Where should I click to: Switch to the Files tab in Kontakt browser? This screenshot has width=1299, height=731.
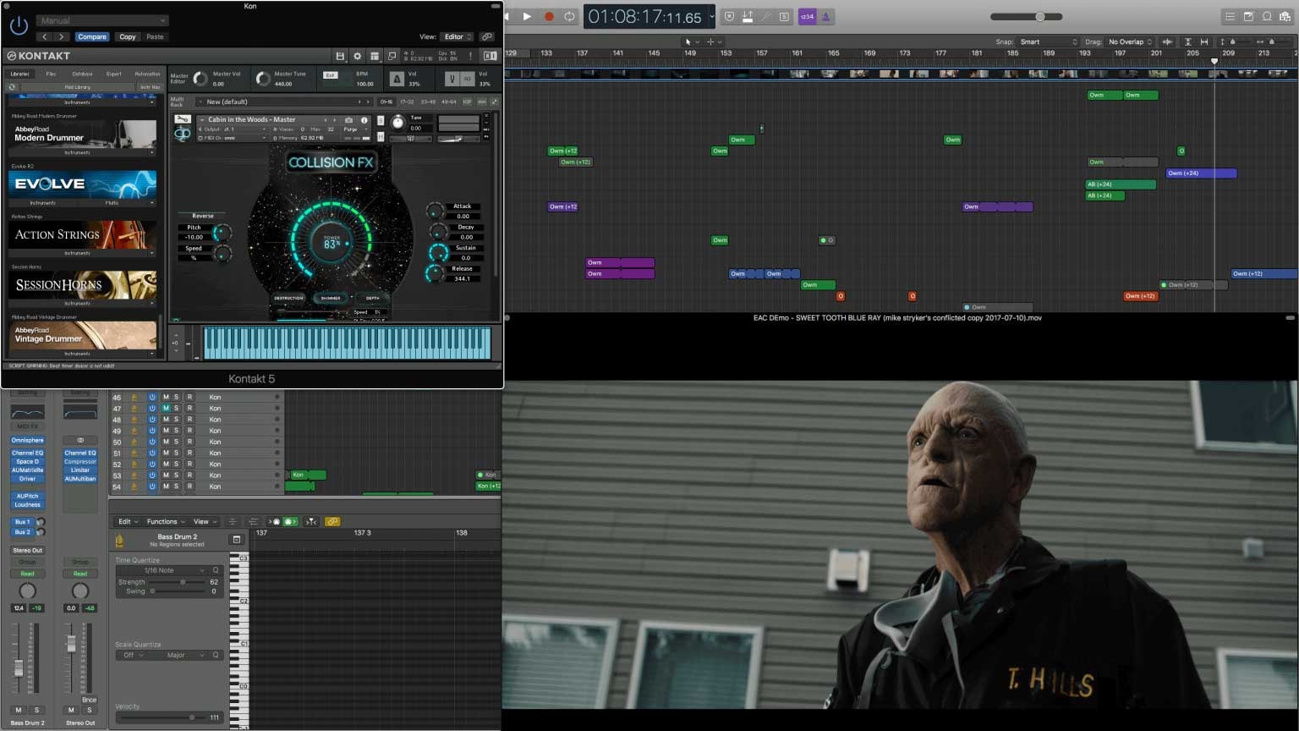51,74
